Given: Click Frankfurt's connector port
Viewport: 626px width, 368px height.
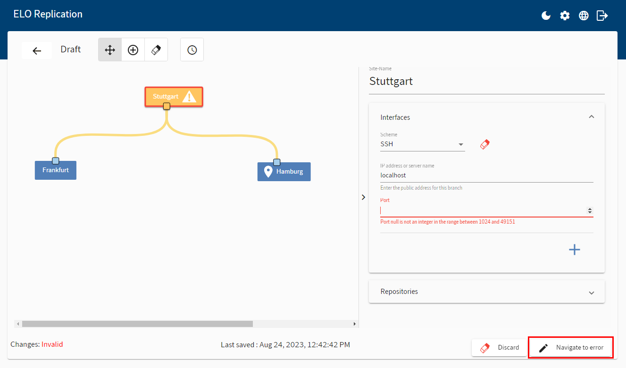Looking at the screenshot, I should pyautogui.click(x=55, y=161).
